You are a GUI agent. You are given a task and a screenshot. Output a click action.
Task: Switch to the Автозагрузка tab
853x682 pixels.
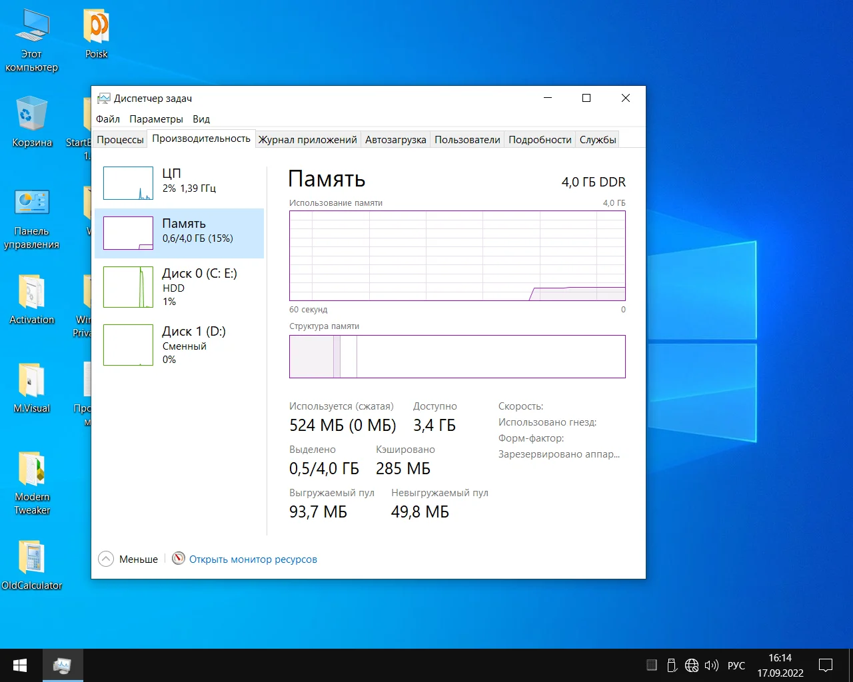tap(395, 140)
